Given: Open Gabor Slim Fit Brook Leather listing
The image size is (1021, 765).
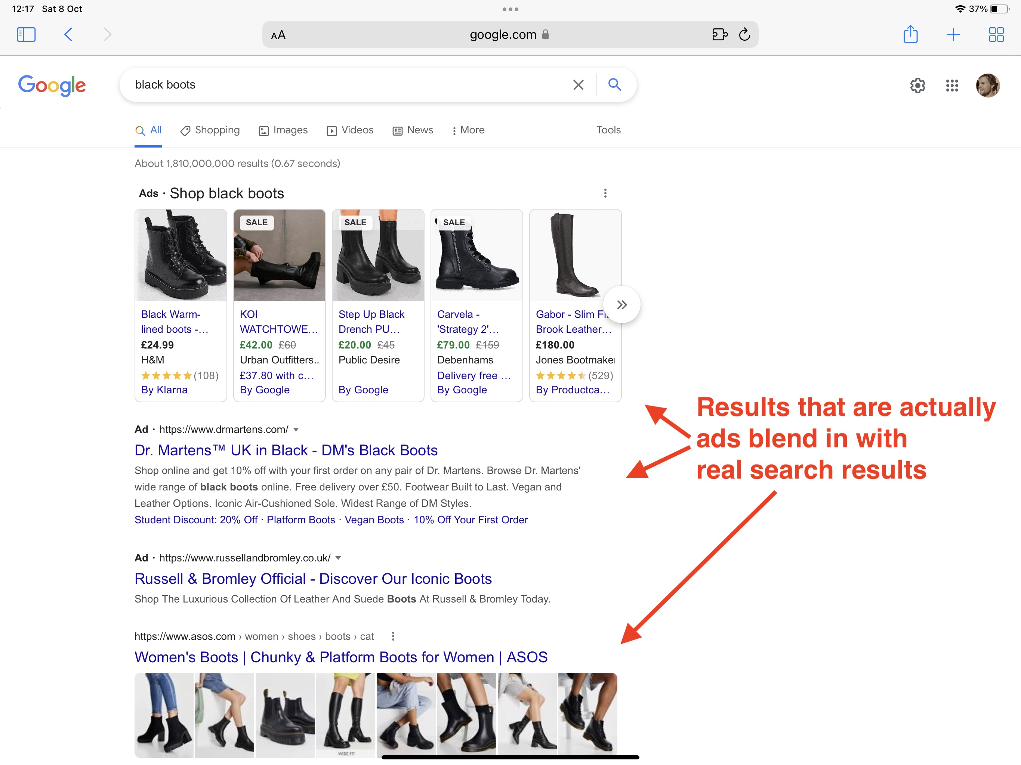Looking at the screenshot, I should [x=573, y=322].
